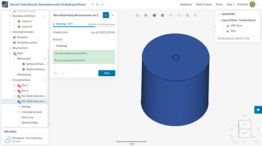Edit project title with pencil icon
Screen dimensions: 262x146
point(102,5)
